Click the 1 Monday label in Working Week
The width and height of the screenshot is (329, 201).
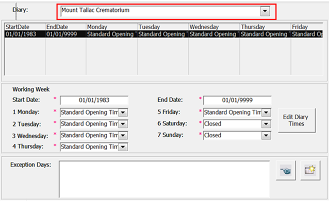tap(26, 112)
